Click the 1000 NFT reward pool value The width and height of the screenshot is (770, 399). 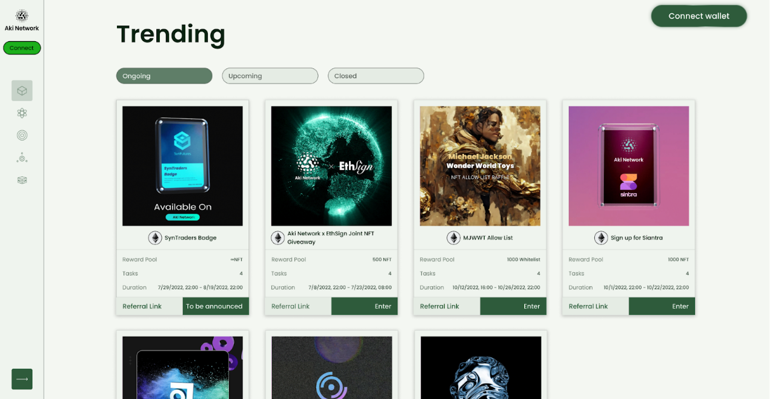pos(679,260)
